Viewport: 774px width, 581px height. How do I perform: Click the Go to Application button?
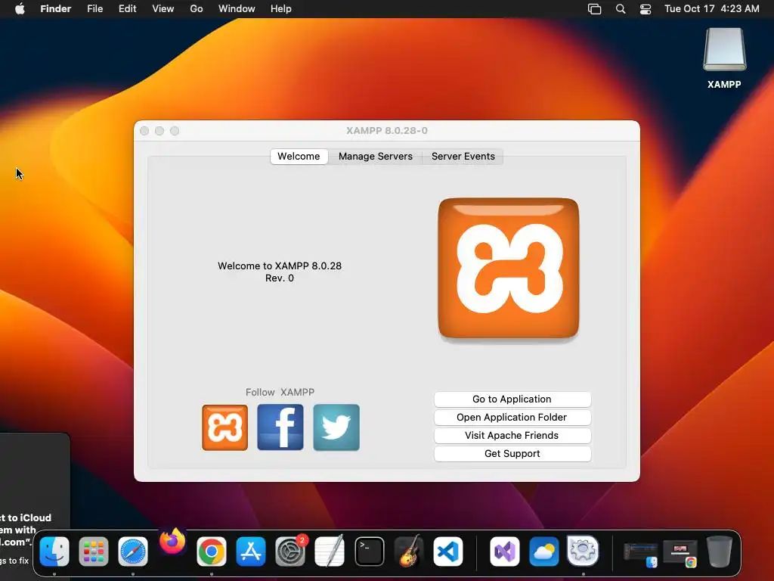(x=512, y=399)
